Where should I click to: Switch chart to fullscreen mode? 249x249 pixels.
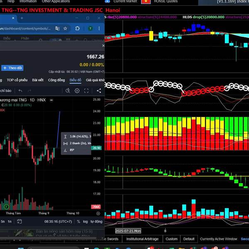[86, 90]
